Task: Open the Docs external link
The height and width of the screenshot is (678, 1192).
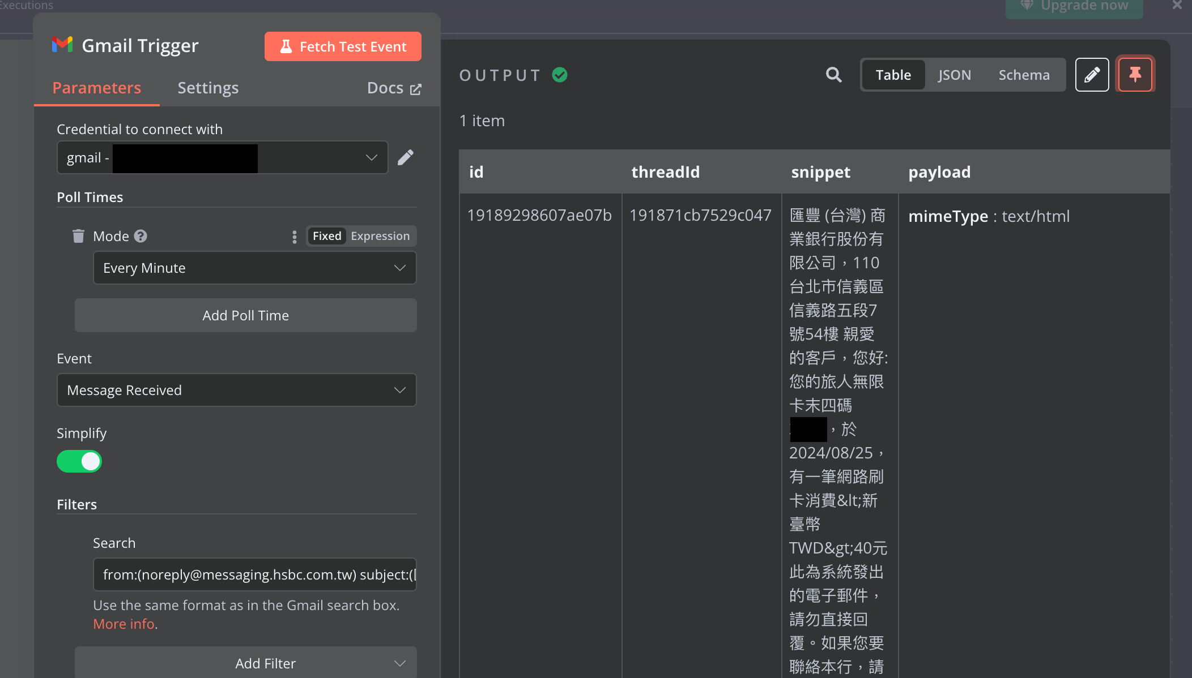Action: pyautogui.click(x=394, y=88)
